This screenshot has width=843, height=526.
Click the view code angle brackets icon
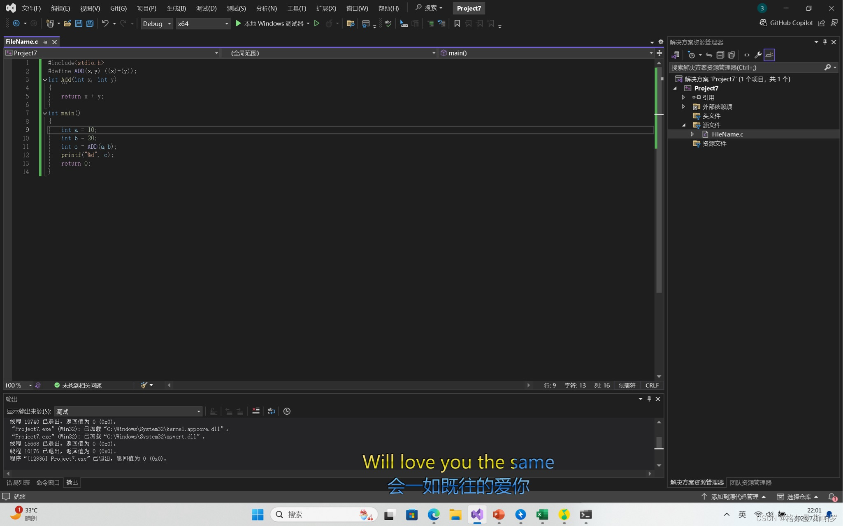(x=747, y=55)
